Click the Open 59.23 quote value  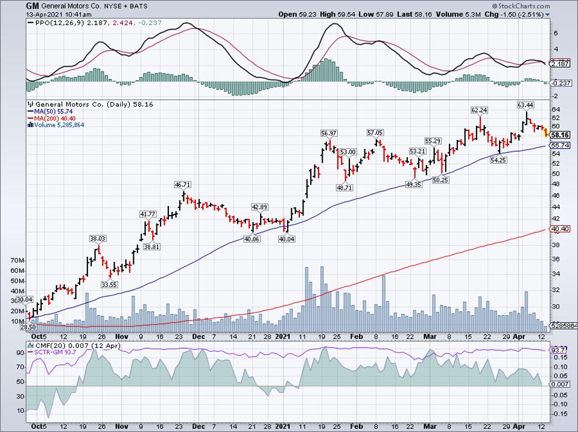(297, 14)
